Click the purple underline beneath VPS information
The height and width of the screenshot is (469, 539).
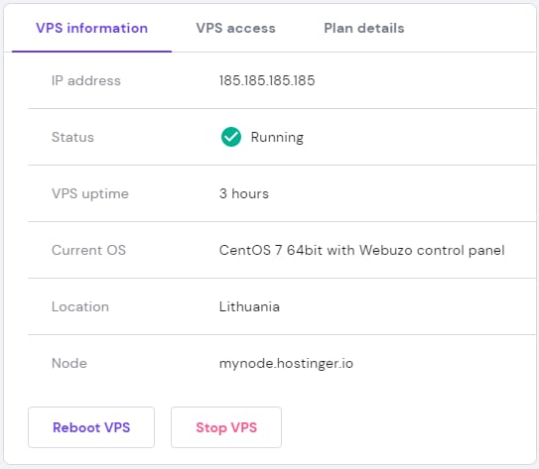91,52
